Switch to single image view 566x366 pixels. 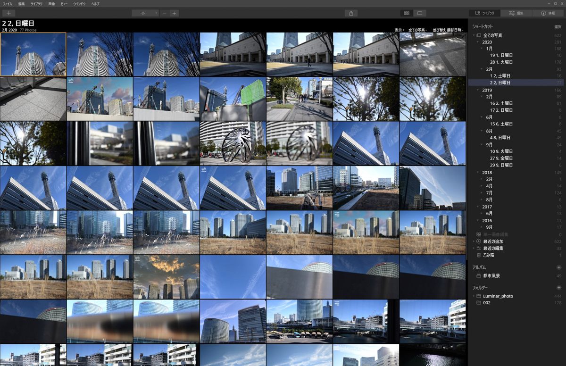pos(420,13)
